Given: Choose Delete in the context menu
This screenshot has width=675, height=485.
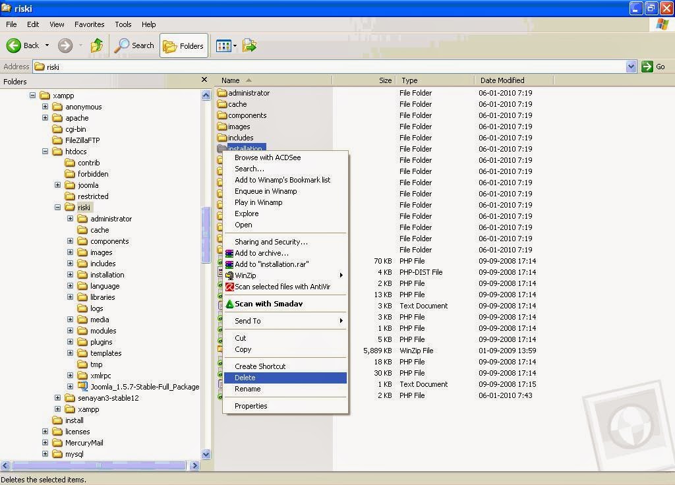Looking at the screenshot, I should point(285,378).
